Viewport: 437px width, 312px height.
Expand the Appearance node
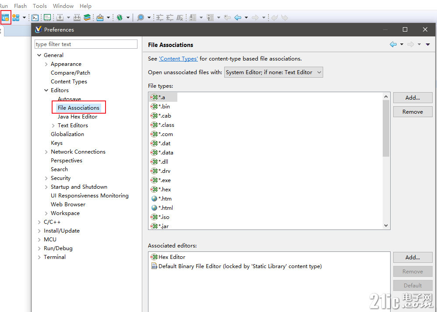pos(46,64)
